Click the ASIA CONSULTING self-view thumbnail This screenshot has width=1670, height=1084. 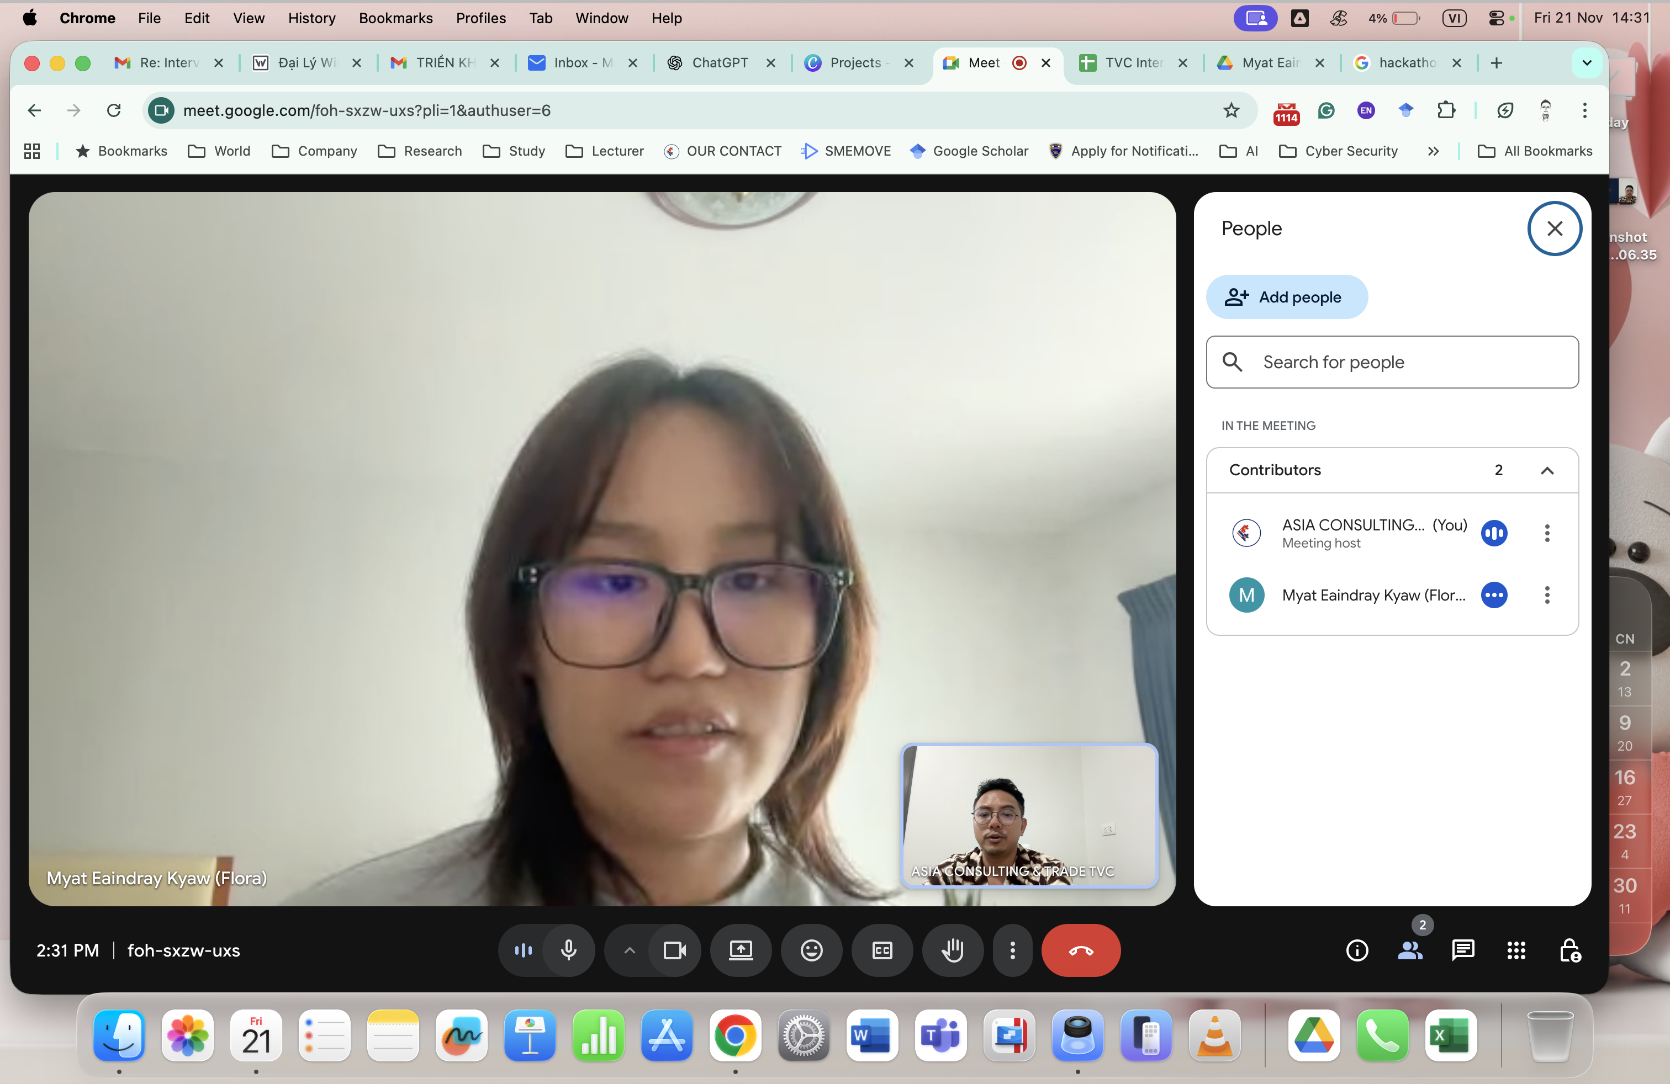[1029, 816]
